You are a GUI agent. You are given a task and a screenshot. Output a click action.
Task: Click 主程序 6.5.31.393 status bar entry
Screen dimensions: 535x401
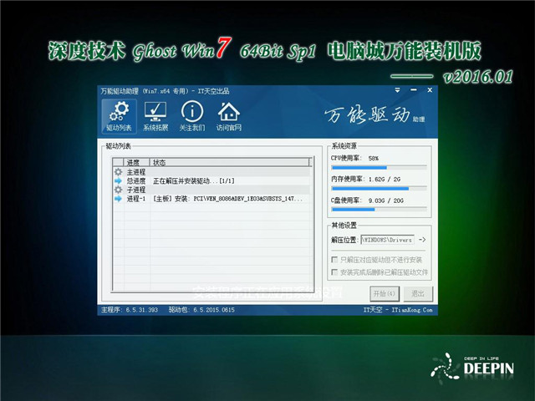130,310
